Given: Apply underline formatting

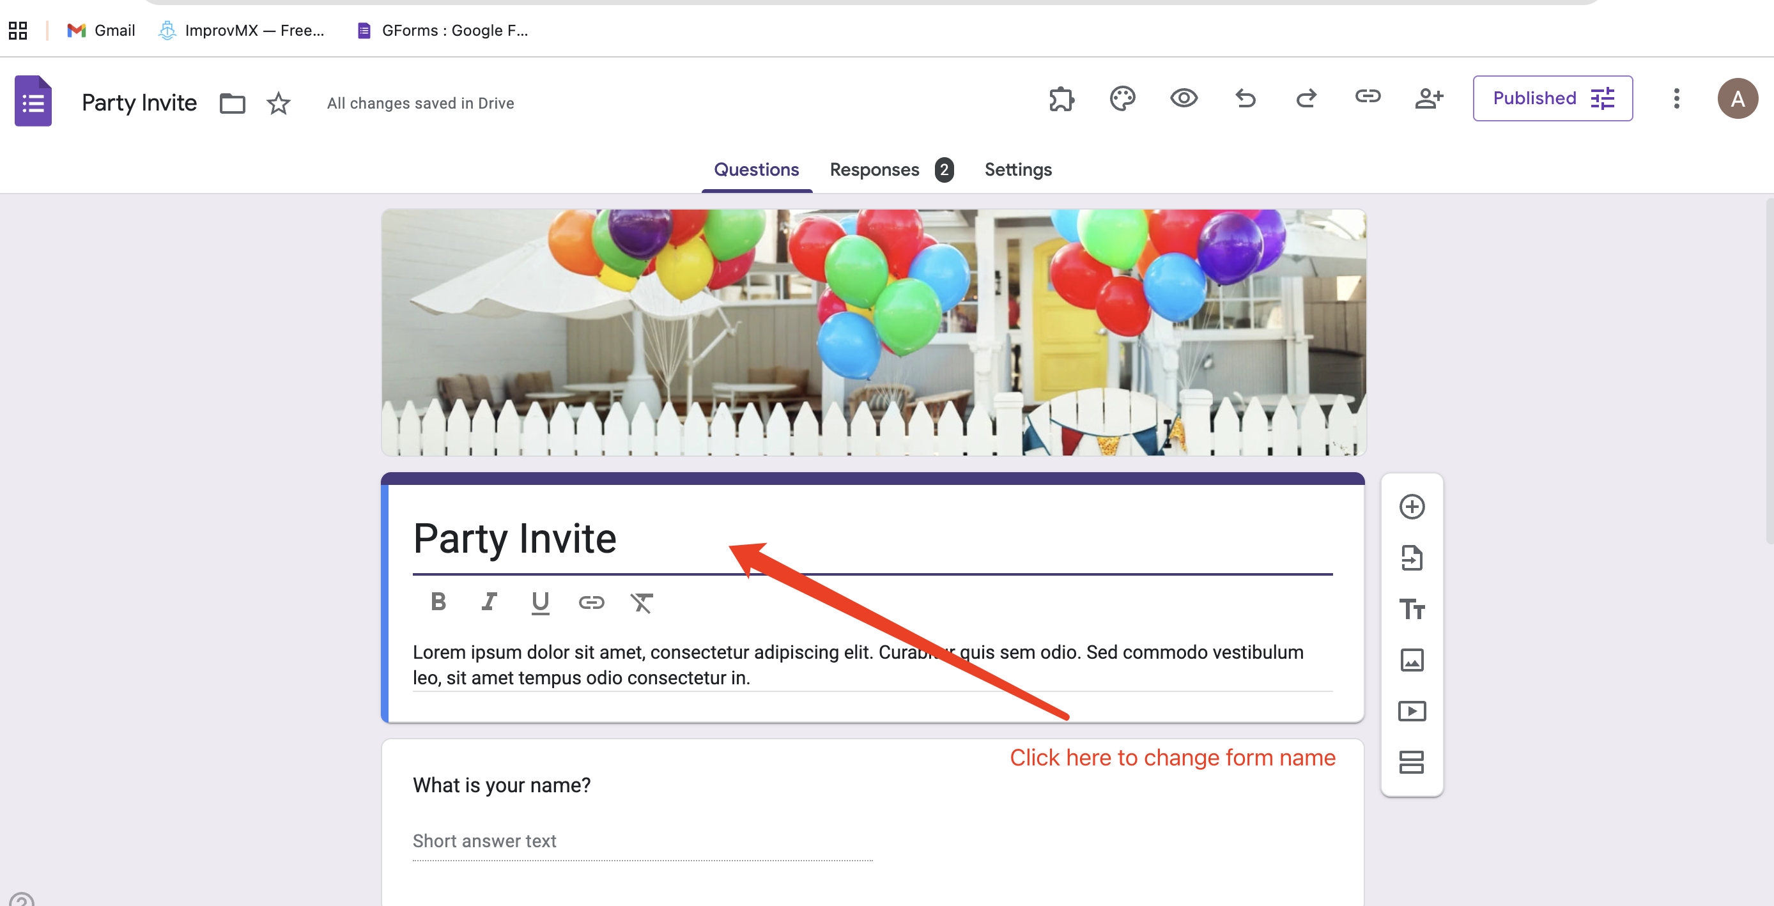Looking at the screenshot, I should point(540,602).
